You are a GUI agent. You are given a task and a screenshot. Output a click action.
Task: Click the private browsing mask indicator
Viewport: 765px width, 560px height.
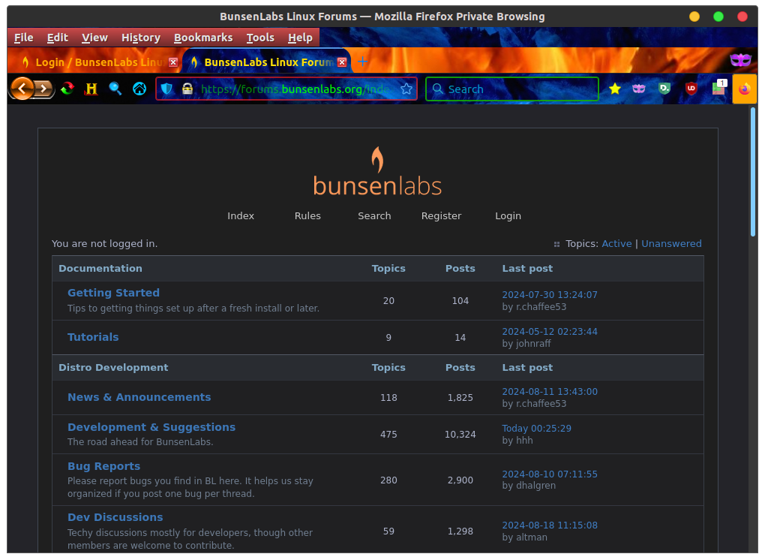point(740,60)
